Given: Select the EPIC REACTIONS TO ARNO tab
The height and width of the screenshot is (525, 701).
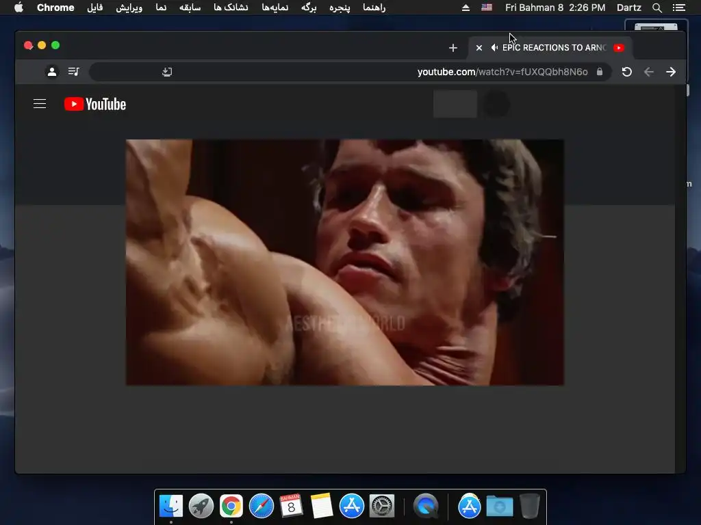Looking at the screenshot, I should pyautogui.click(x=551, y=48).
